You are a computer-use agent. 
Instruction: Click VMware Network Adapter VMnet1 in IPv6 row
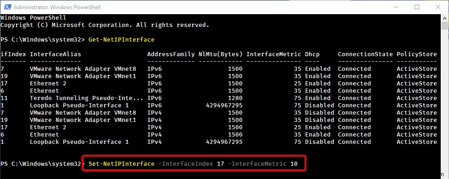click(x=83, y=76)
